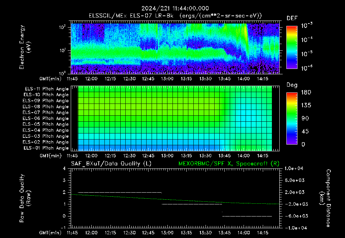This screenshot has width=345, height=238.
Task: Click the Electron Energy axis label
Action: 25,47
